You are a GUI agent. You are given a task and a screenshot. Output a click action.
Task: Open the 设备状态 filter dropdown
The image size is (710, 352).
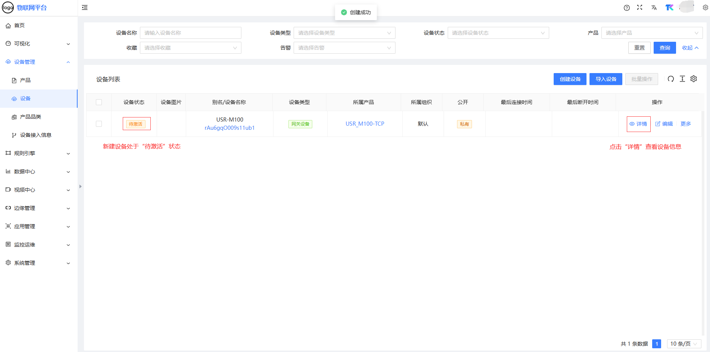tap(498, 33)
